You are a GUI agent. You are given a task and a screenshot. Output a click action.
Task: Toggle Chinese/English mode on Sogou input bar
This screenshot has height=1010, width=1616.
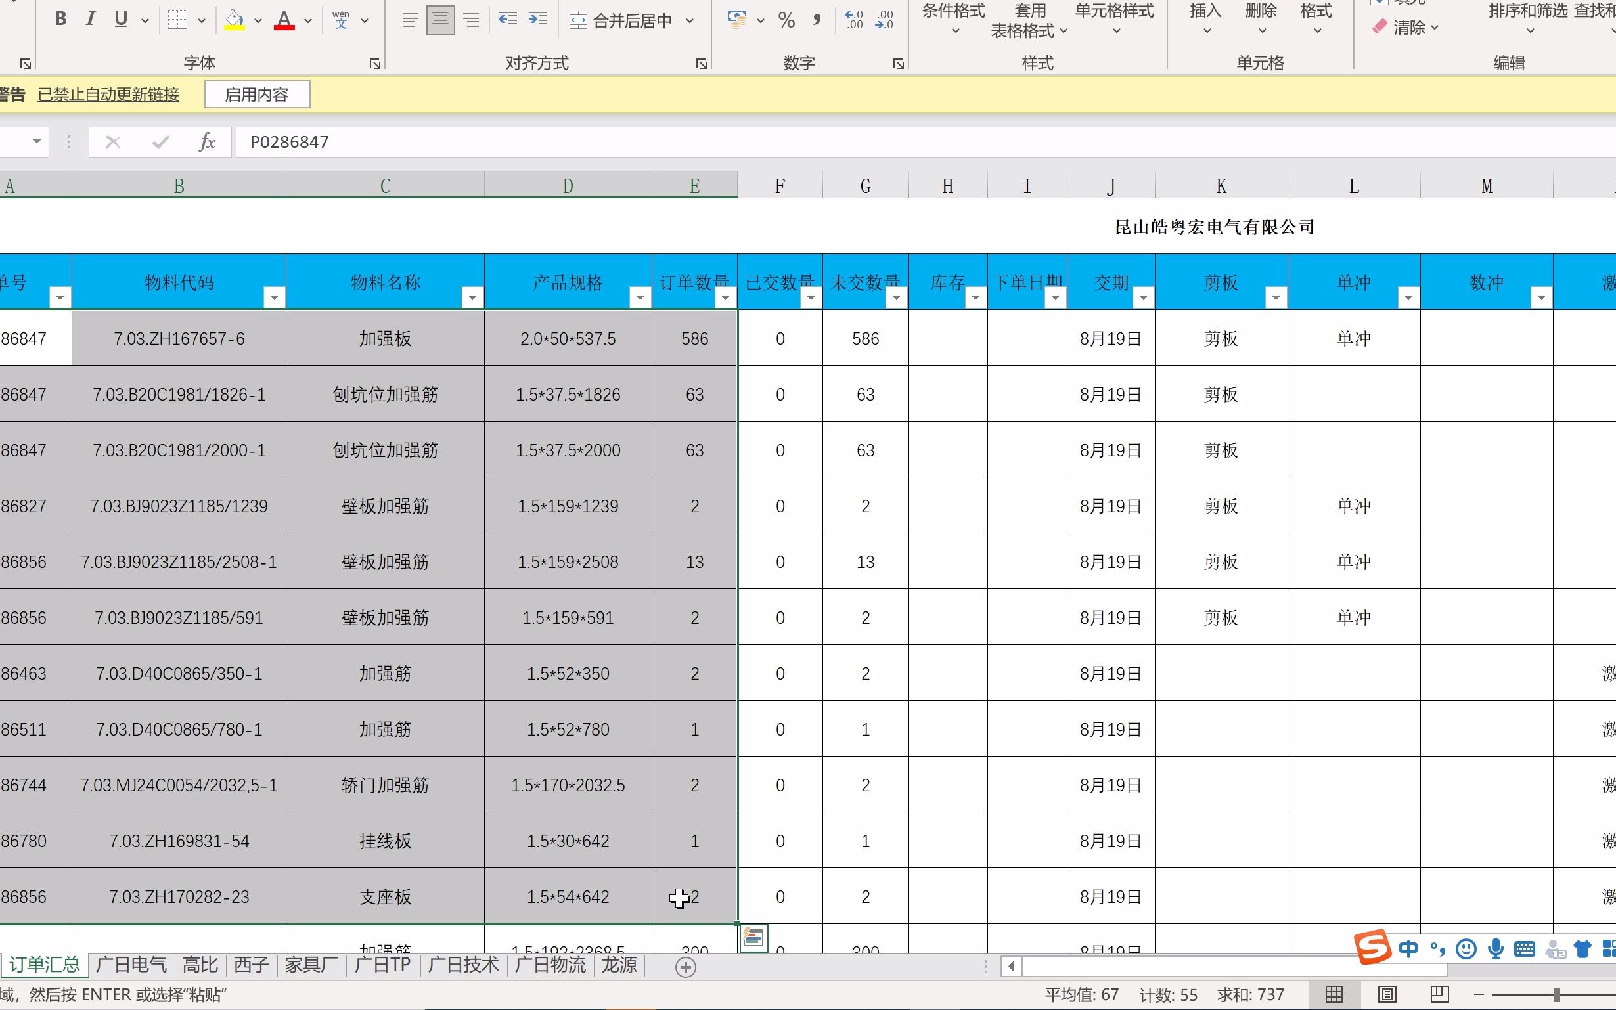(x=1410, y=948)
